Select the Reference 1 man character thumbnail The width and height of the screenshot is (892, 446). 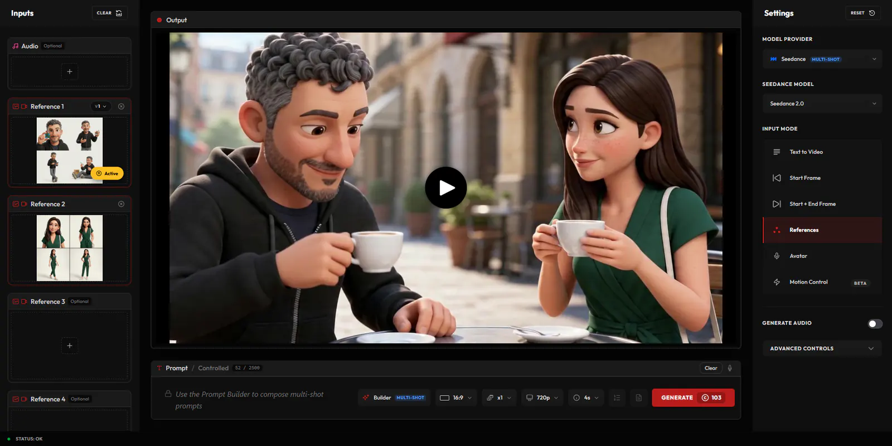[70, 151]
